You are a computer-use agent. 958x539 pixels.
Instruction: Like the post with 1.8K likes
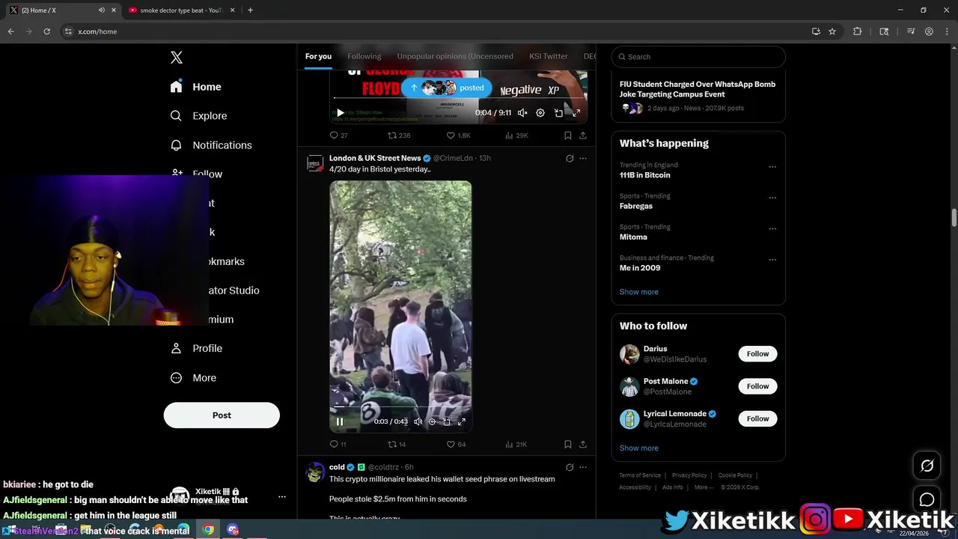459,135
